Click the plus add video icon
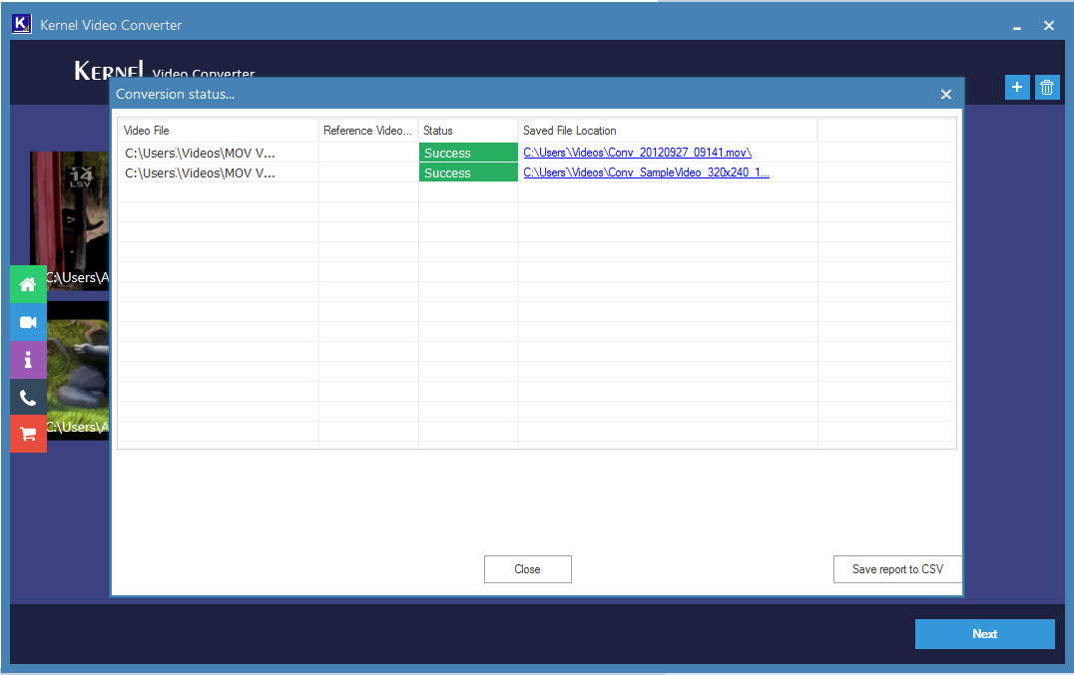Image resolution: width=1074 pixels, height=675 pixels. [1017, 87]
